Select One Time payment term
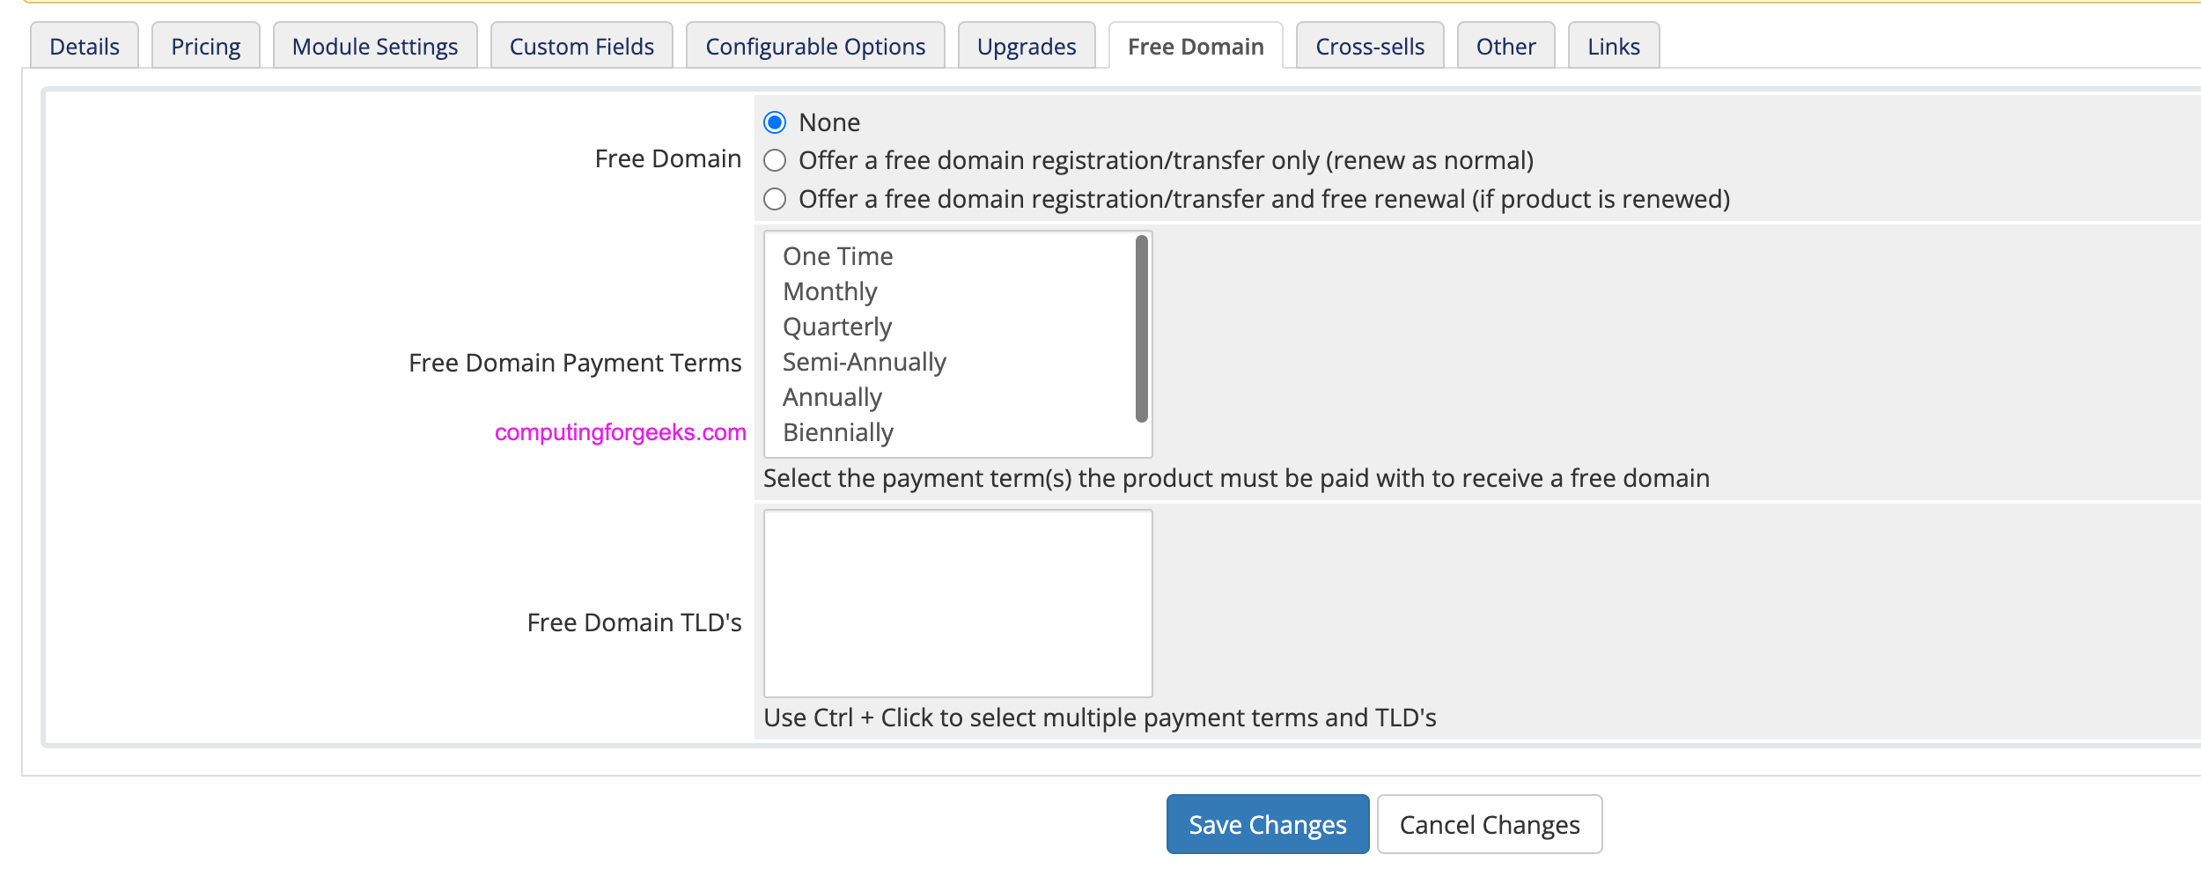The height and width of the screenshot is (891, 2201). pyautogui.click(x=838, y=256)
